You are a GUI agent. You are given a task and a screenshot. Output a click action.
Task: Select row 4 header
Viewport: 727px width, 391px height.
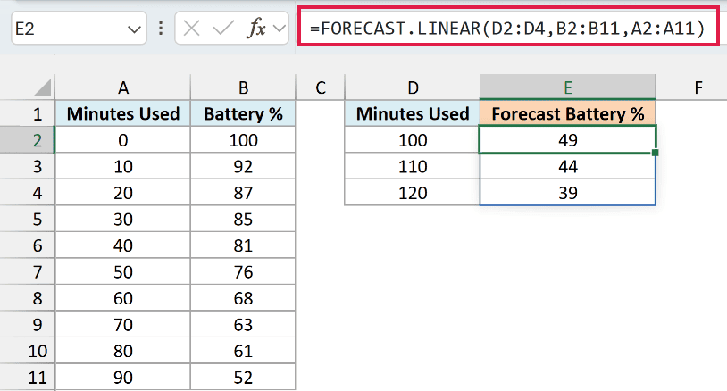click(28, 193)
